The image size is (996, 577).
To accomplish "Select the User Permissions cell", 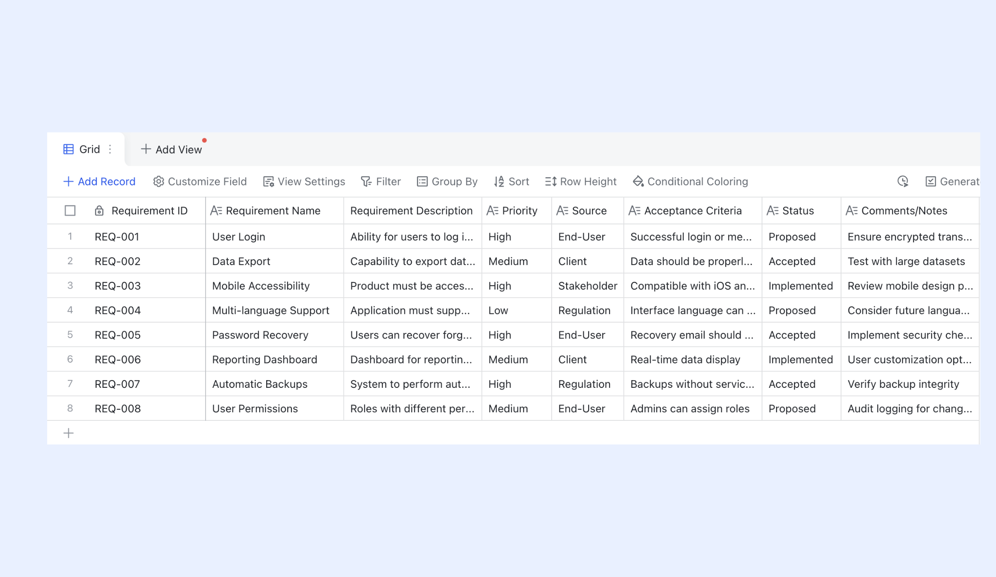I will pyautogui.click(x=275, y=408).
